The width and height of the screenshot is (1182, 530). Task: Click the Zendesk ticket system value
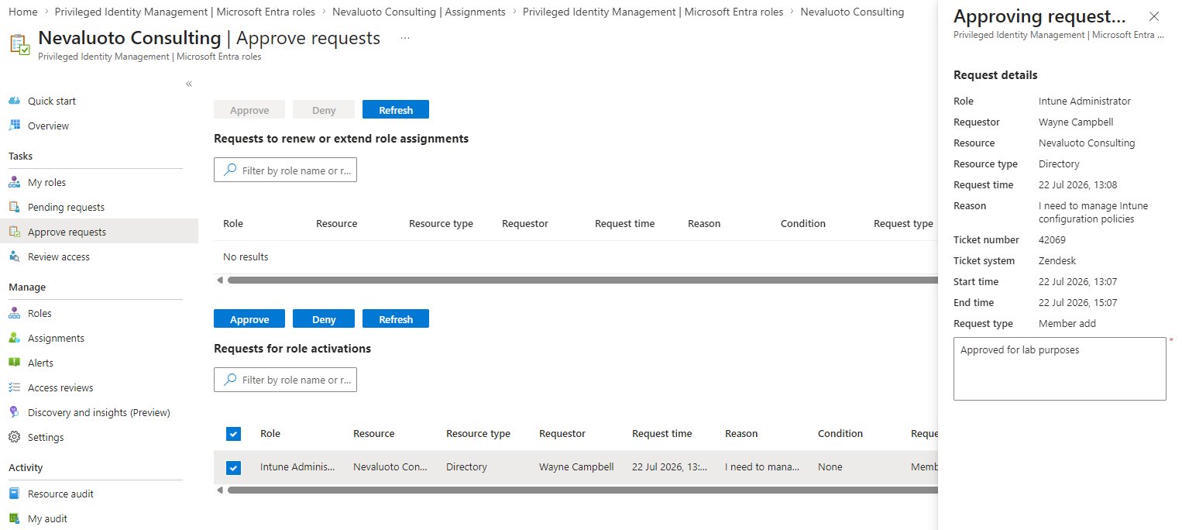(1057, 261)
